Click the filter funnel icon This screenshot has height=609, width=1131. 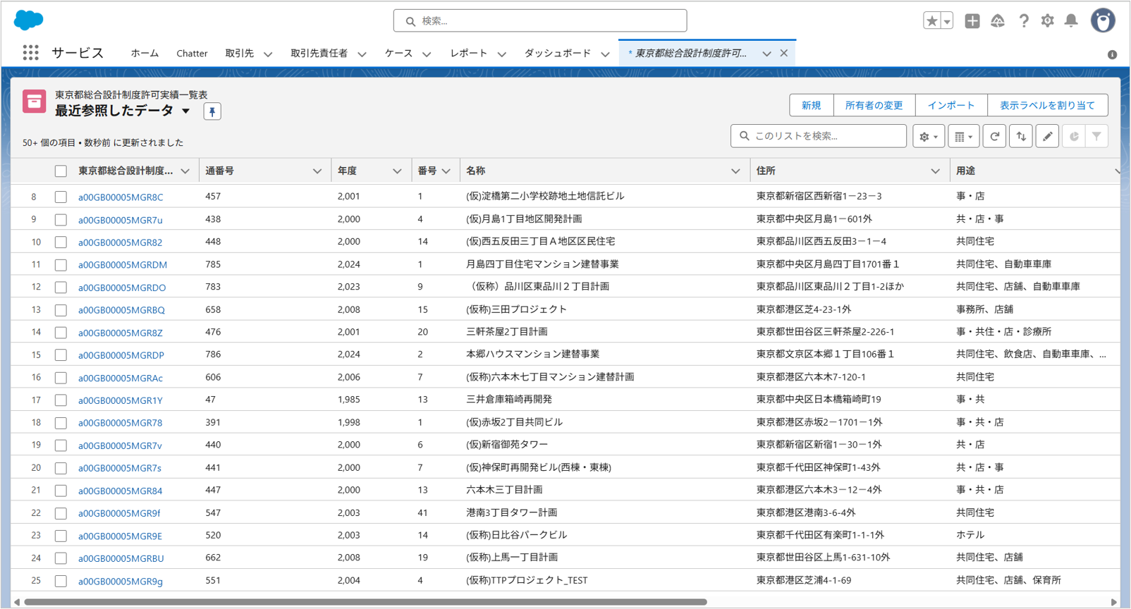[1096, 137]
